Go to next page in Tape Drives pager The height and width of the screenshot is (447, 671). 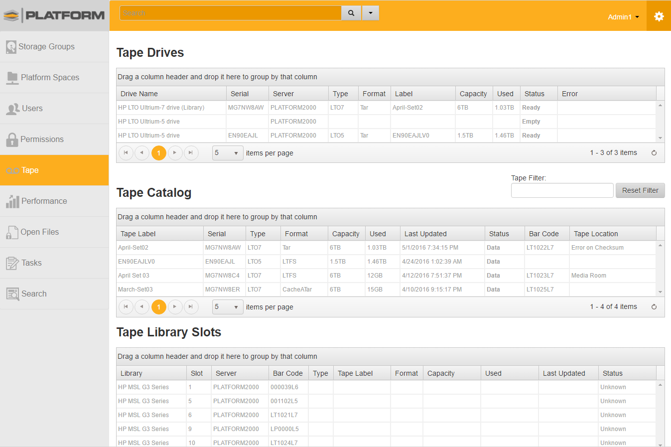pos(175,153)
